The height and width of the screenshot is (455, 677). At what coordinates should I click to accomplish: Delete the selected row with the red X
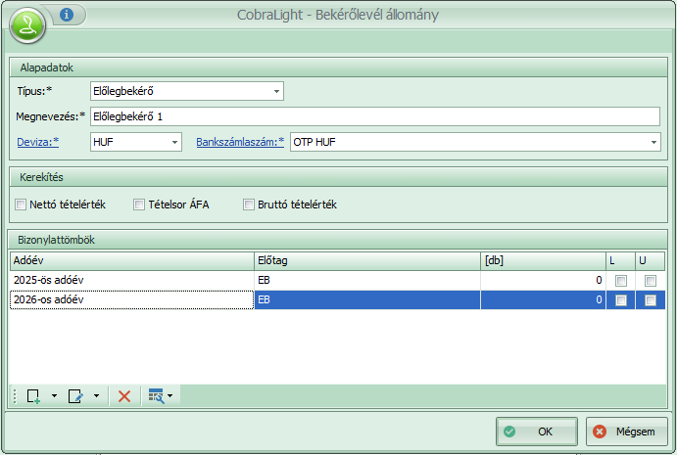[124, 396]
